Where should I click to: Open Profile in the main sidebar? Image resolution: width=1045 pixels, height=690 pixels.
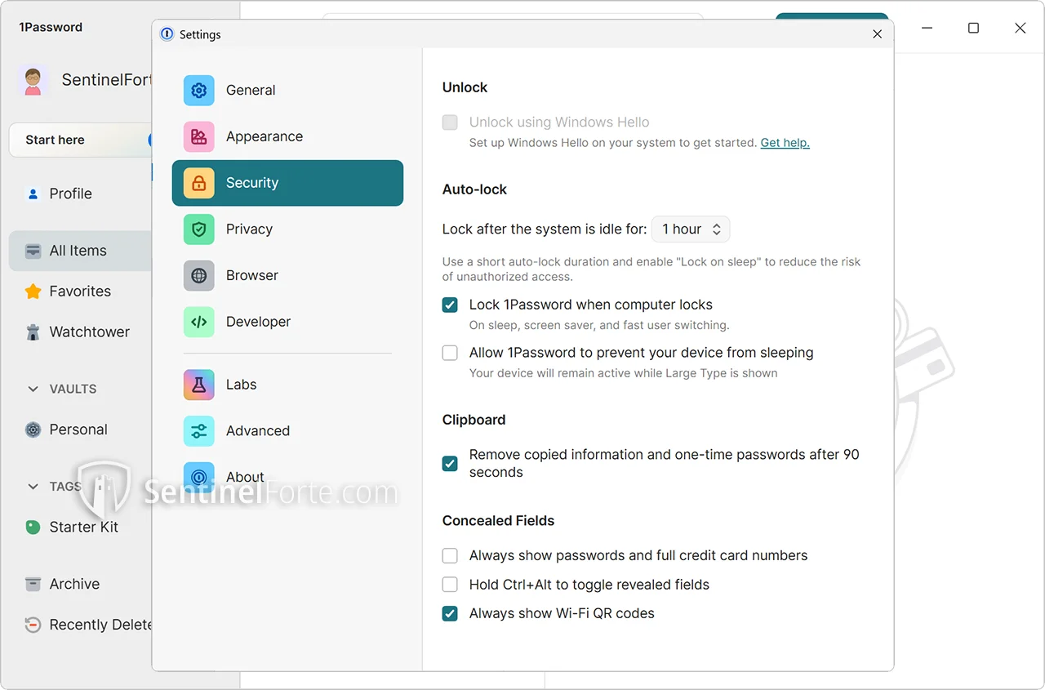[80, 194]
